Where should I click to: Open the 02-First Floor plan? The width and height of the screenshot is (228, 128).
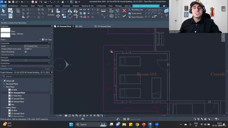[x=16, y=96]
